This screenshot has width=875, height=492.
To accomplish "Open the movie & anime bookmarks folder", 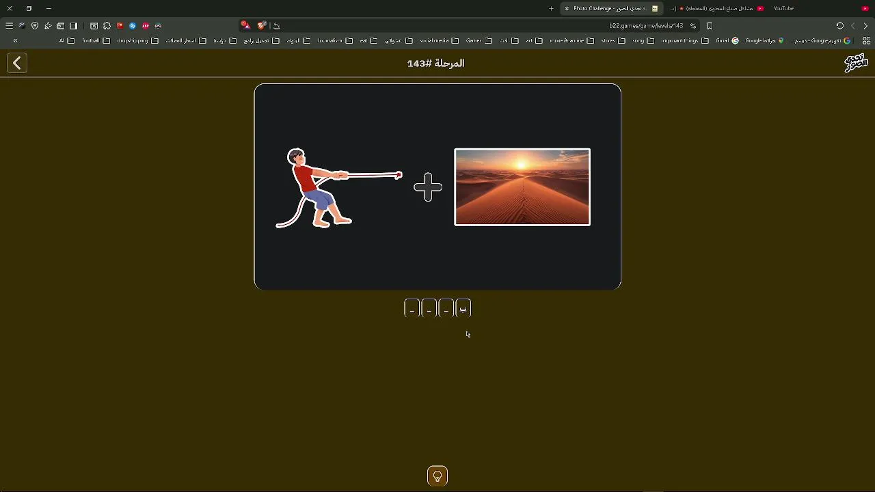I will click(572, 41).
